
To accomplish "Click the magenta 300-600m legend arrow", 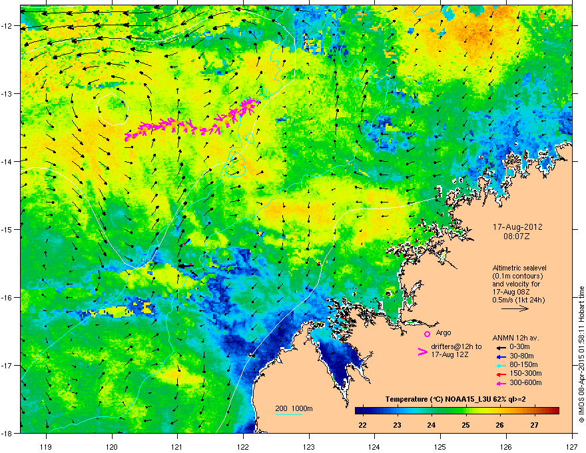I will (x=501, y=383).
